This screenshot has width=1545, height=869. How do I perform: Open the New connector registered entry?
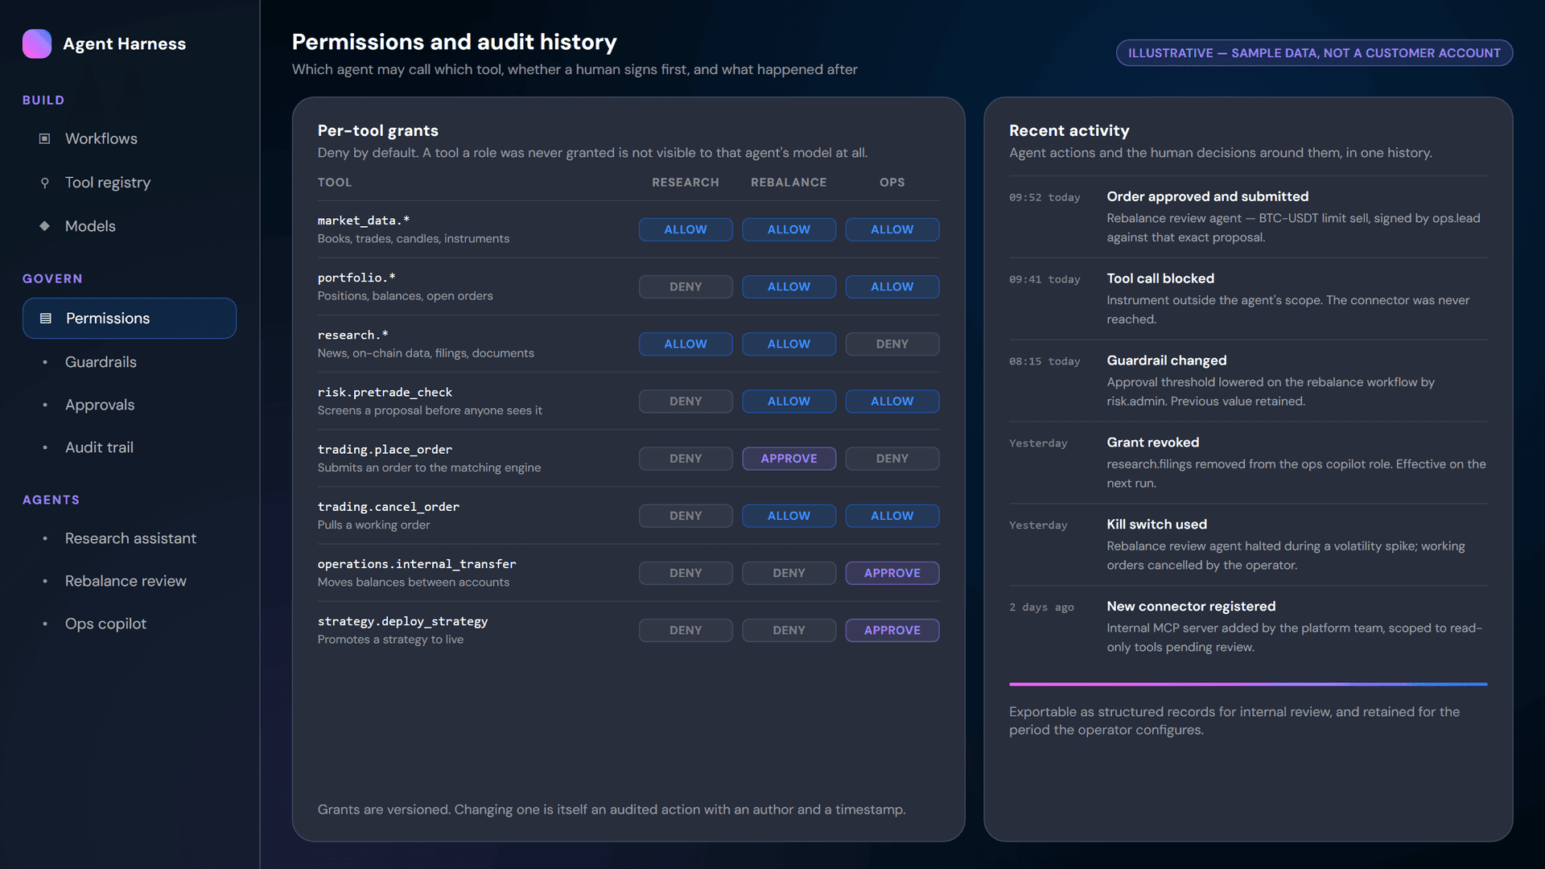point(1248,628)
